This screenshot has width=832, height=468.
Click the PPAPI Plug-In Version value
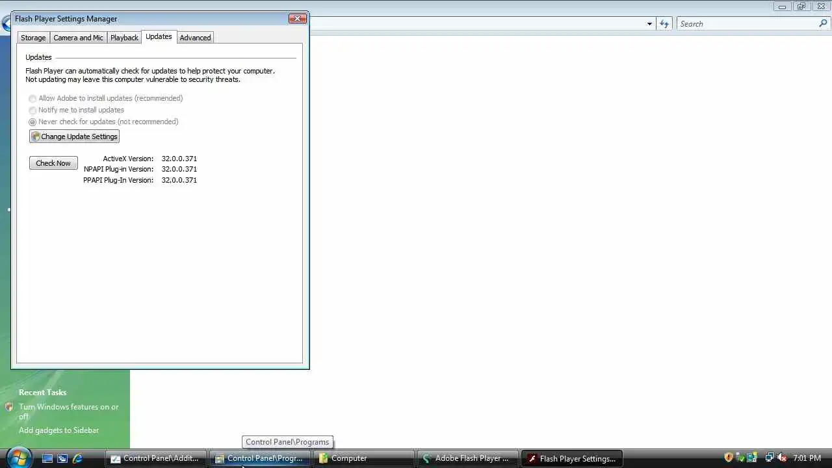tap(179, 180)
